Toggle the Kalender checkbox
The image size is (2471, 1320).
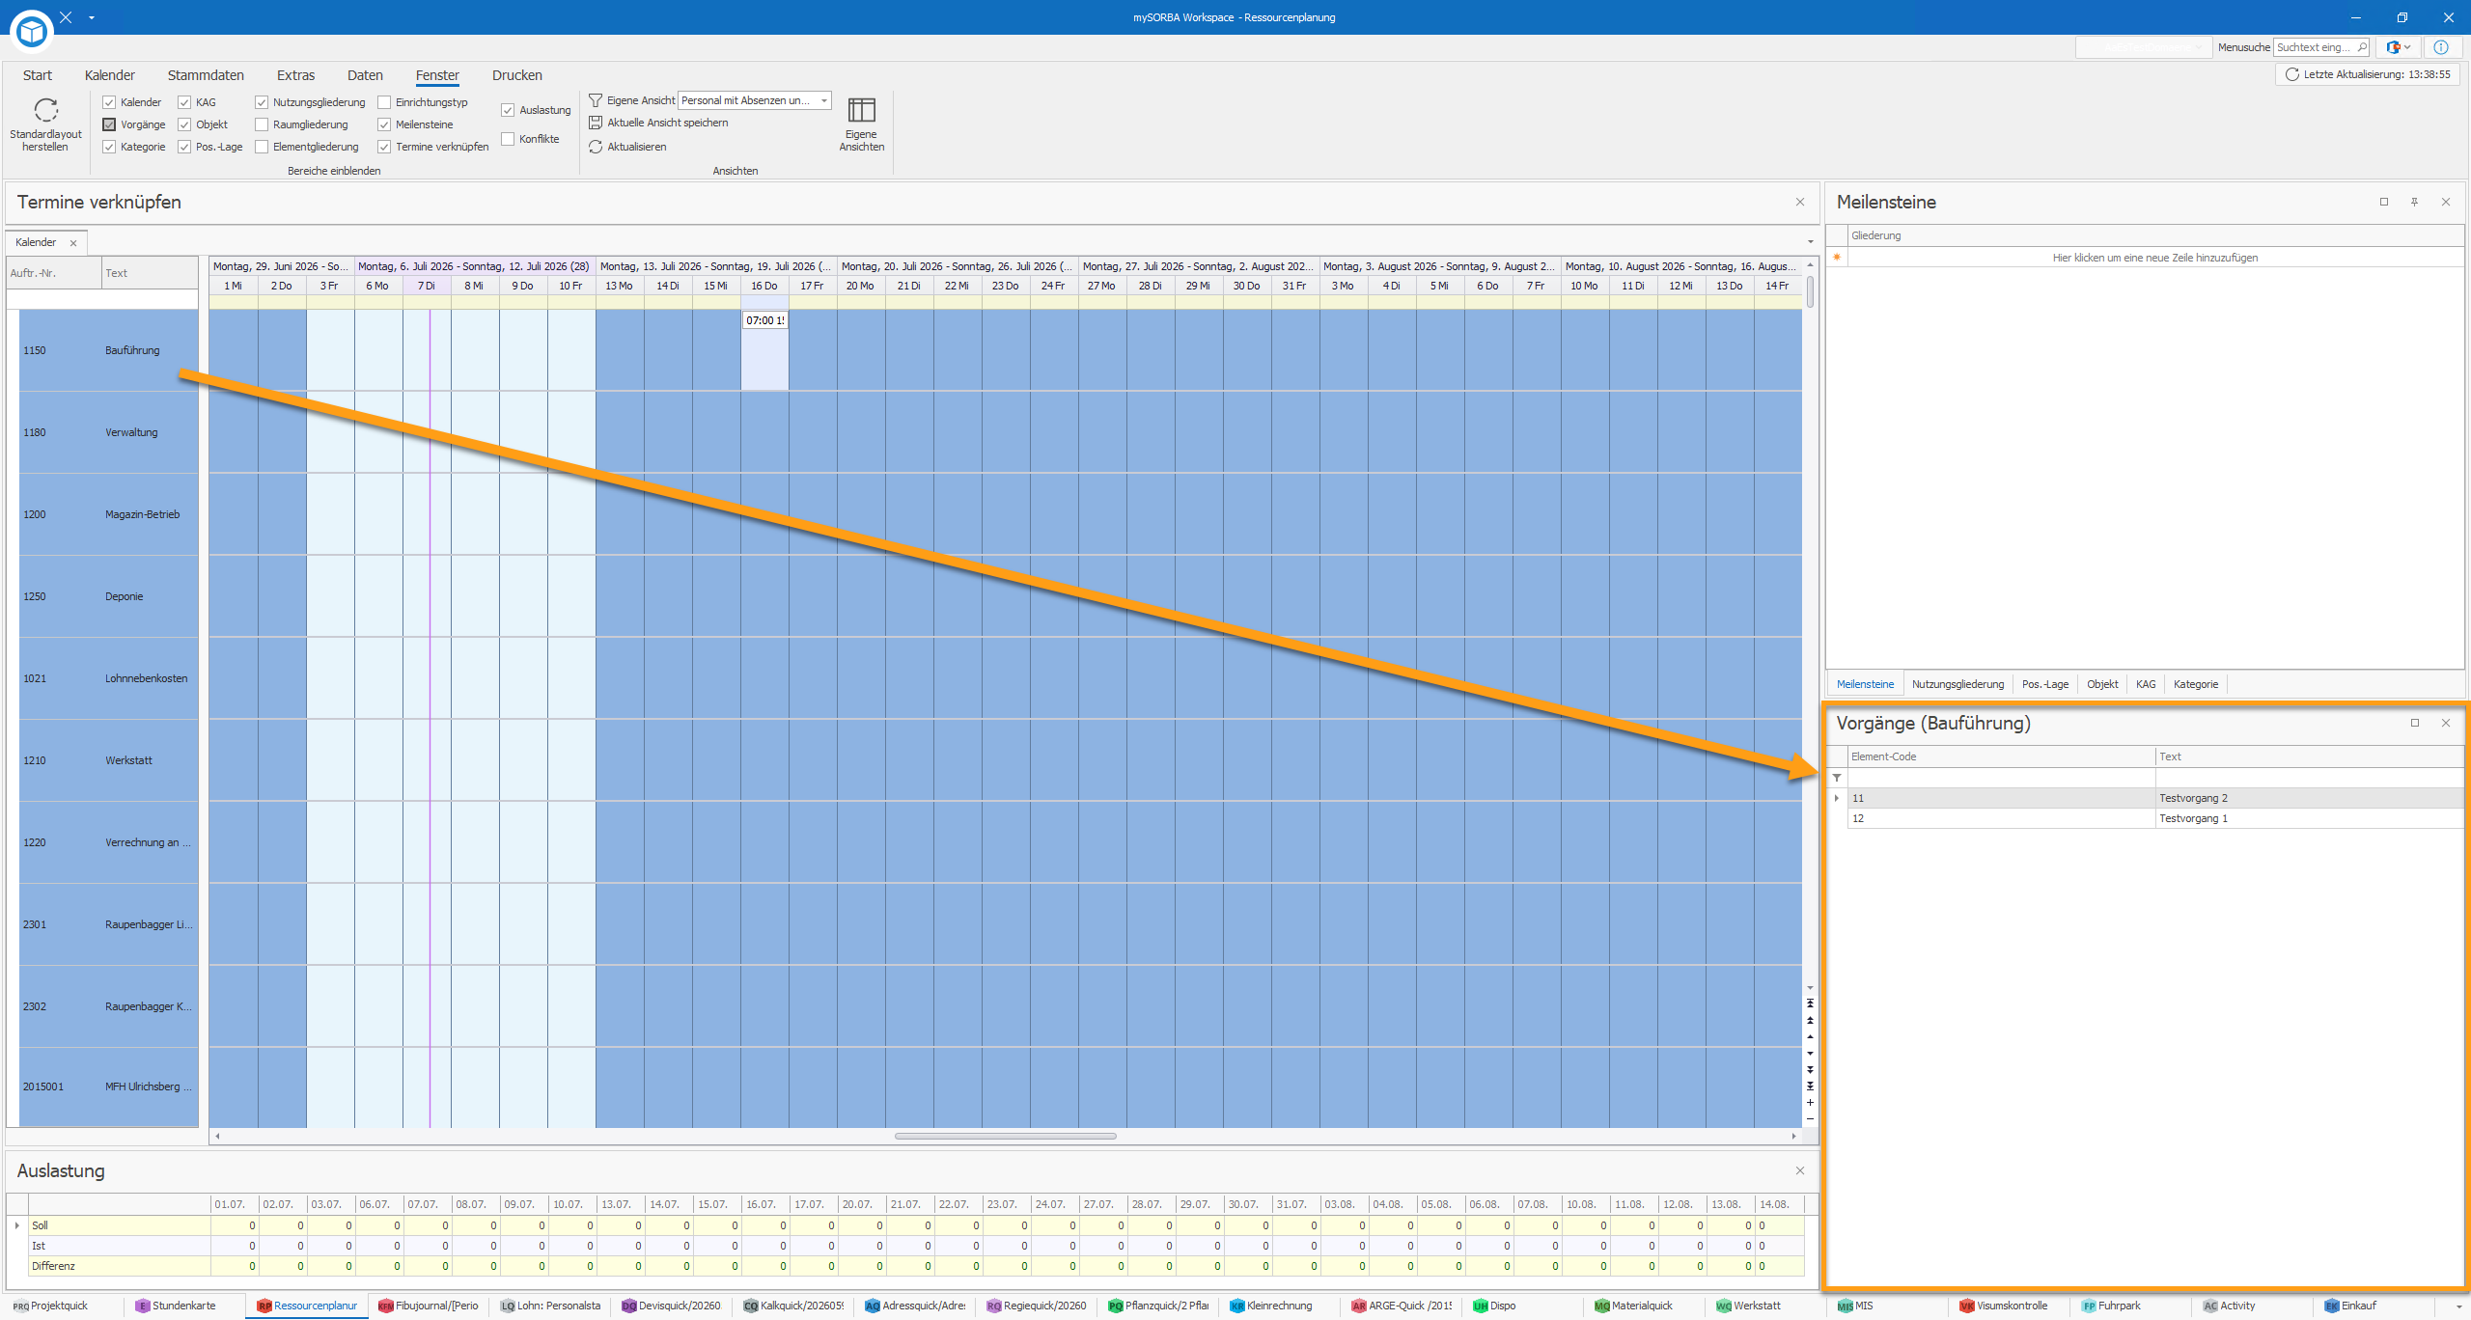pos(109,102)
